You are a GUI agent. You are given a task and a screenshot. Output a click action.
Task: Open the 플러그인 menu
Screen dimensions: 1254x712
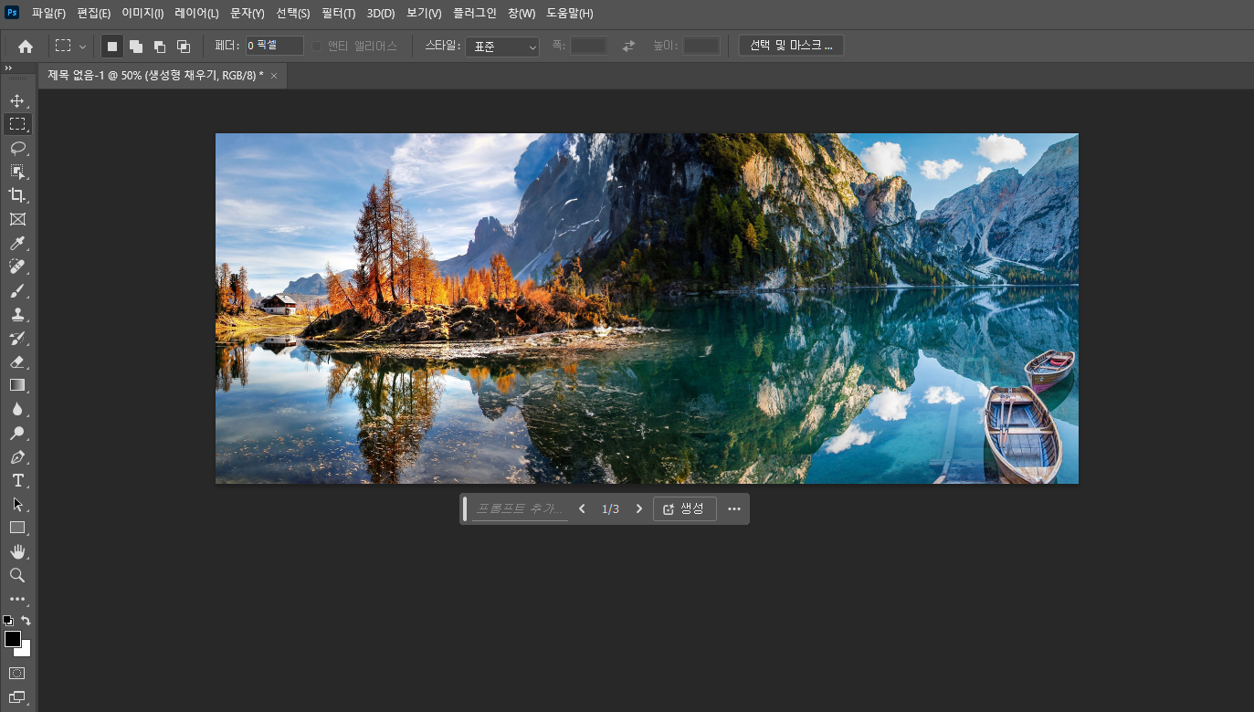(475, 14)
